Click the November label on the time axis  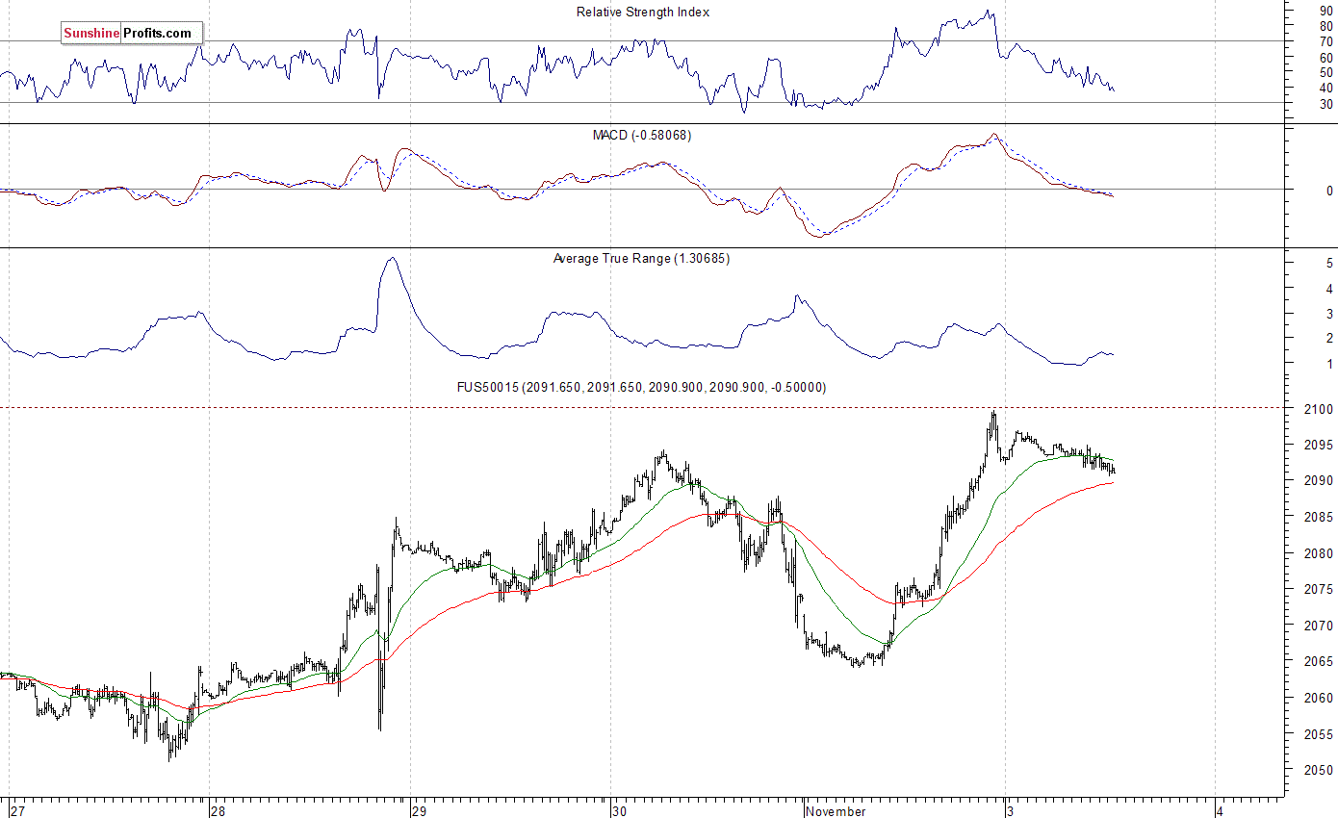[836, 811]
